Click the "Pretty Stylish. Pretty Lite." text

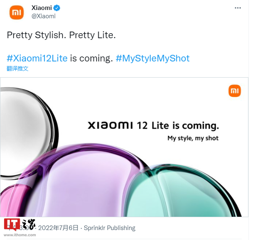pos(61,35)
